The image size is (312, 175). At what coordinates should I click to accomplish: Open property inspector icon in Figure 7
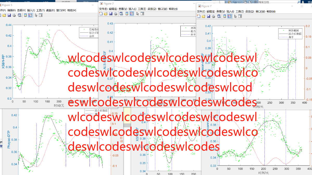tap(240, 16)
